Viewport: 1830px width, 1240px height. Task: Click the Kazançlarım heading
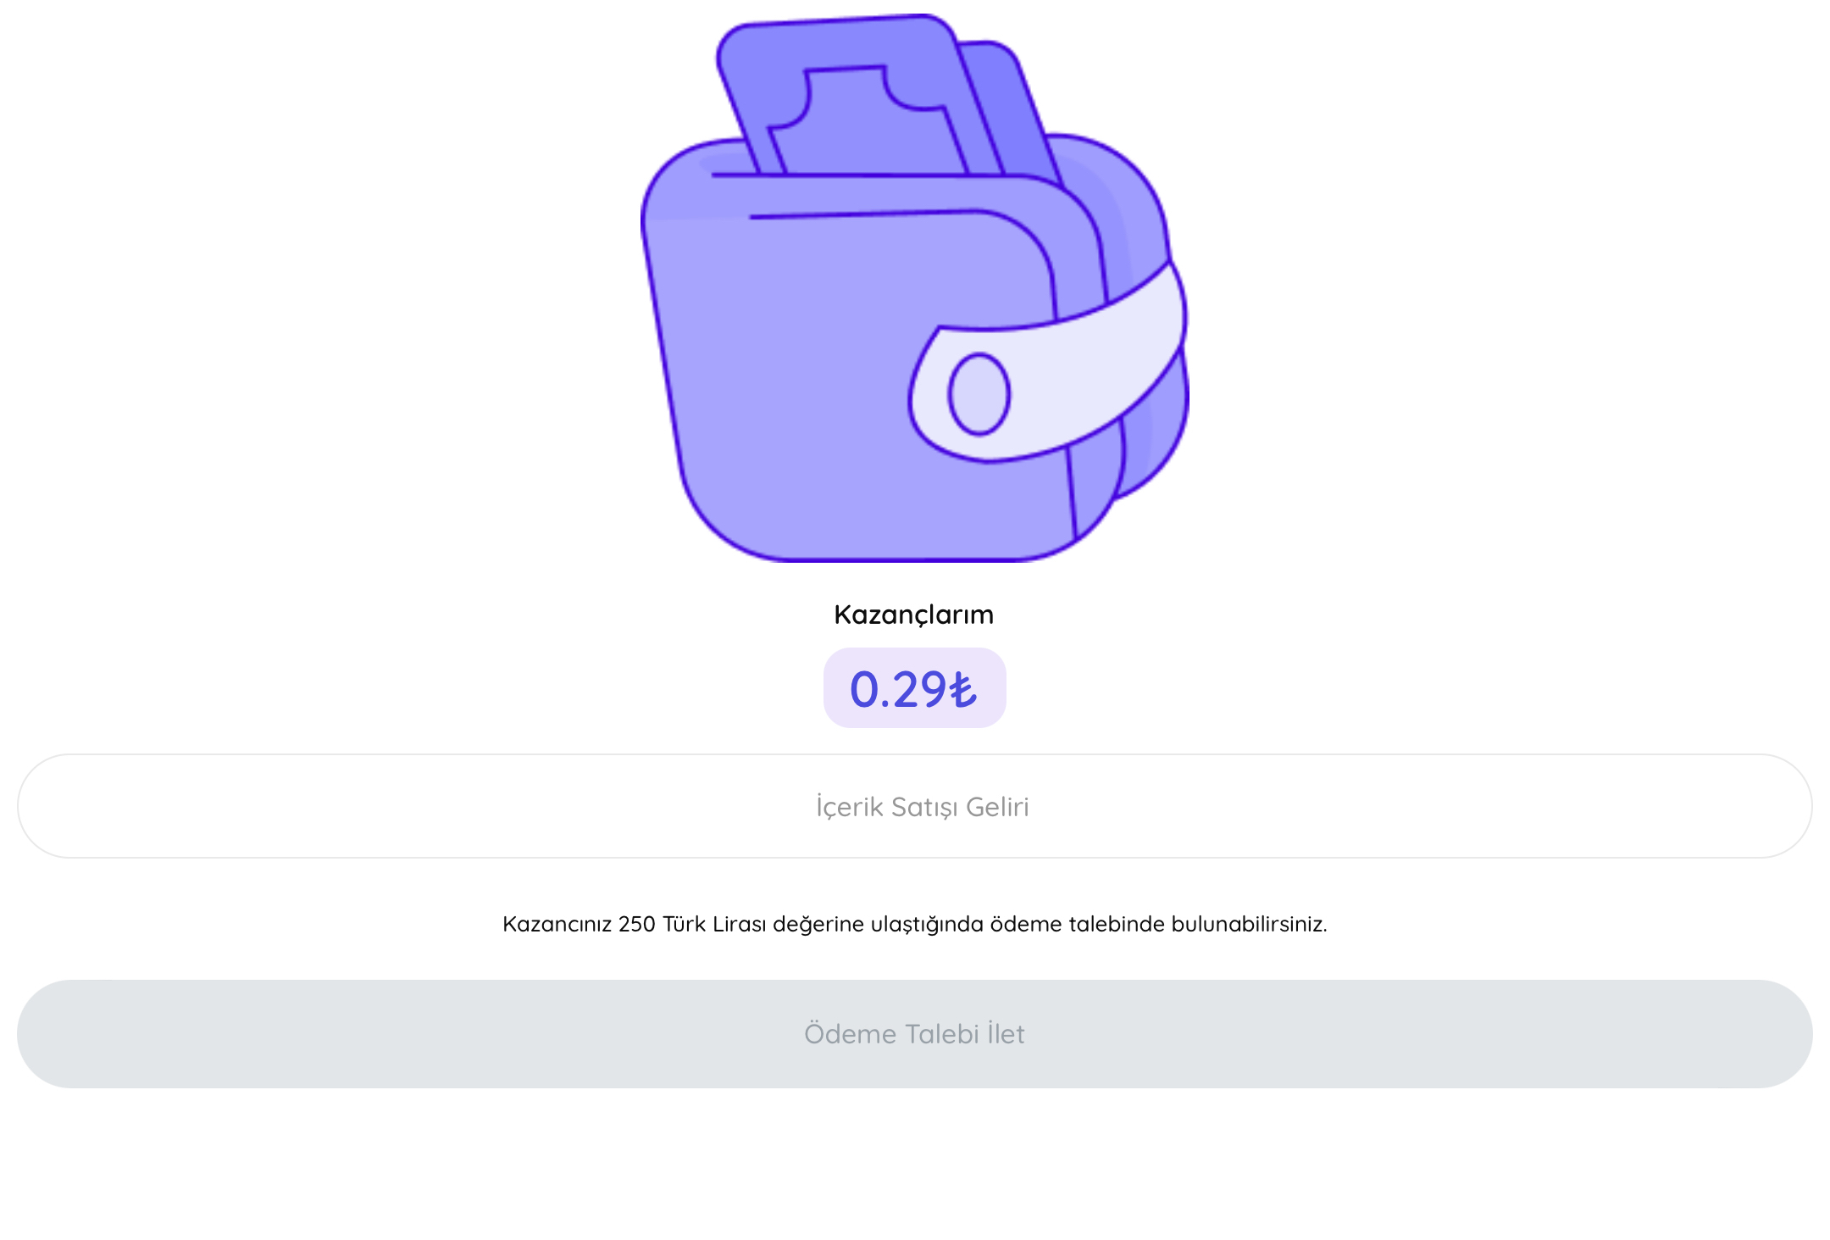(914, 614)
